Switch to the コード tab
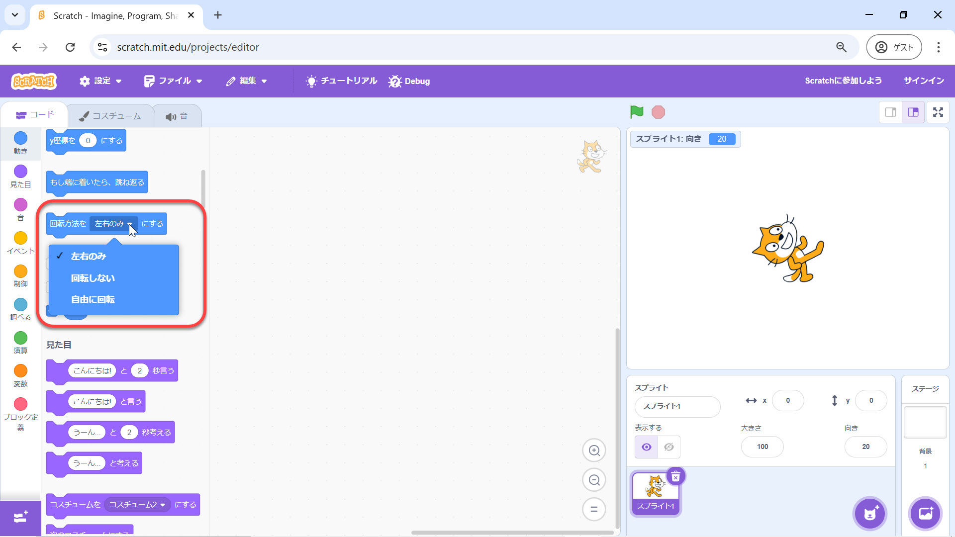The image size is (955, 537). tap(35, 115)
